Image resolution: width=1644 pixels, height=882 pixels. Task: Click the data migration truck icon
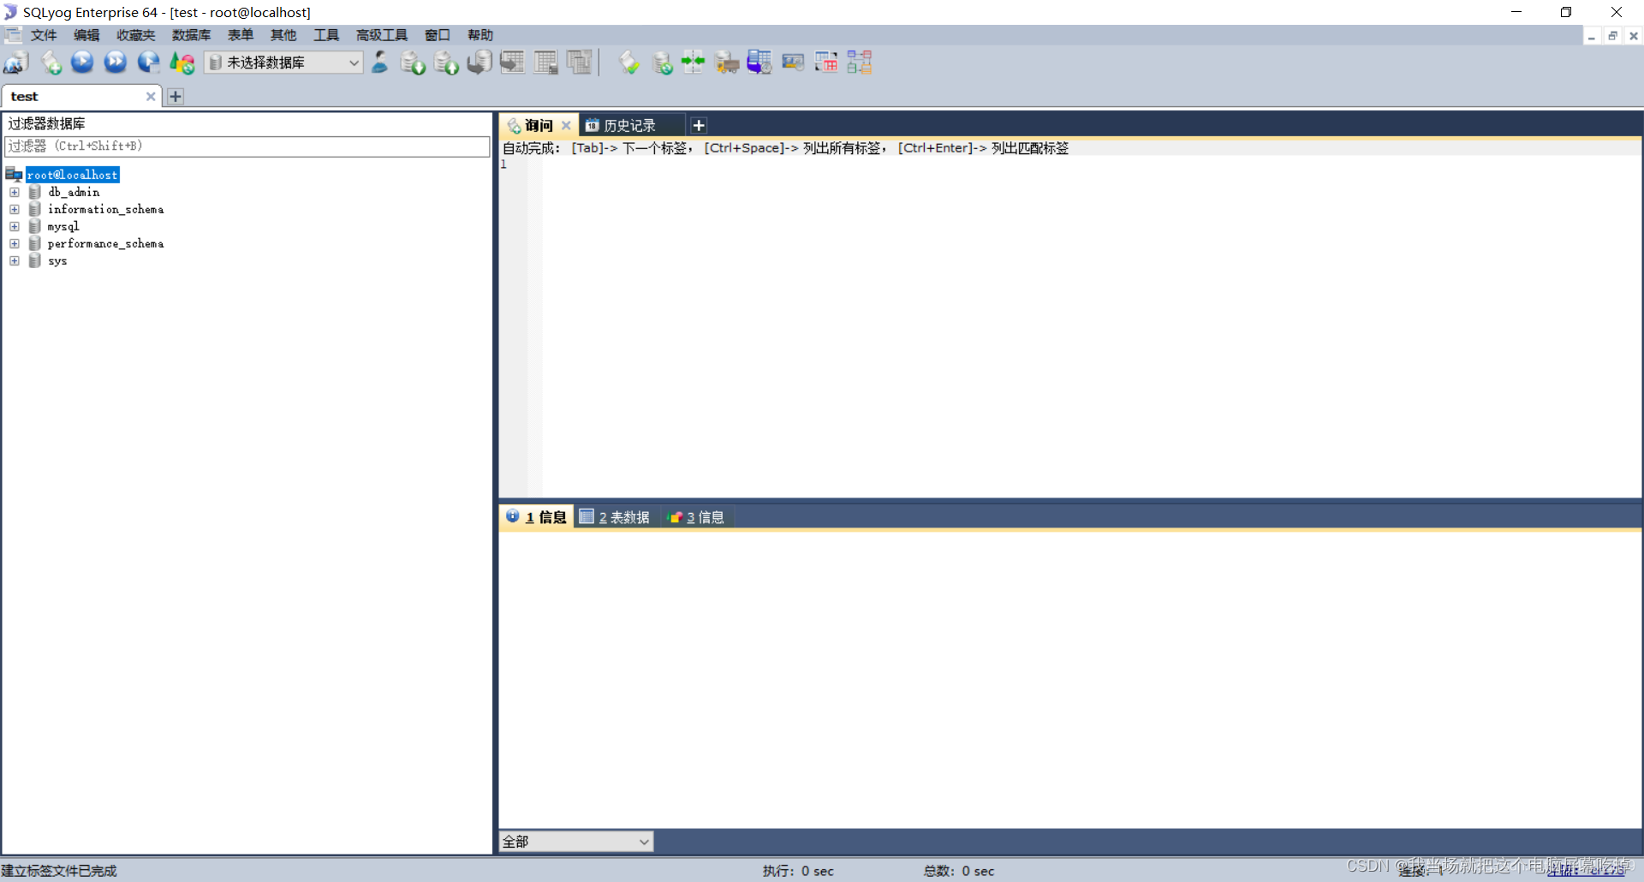(727, 63)
